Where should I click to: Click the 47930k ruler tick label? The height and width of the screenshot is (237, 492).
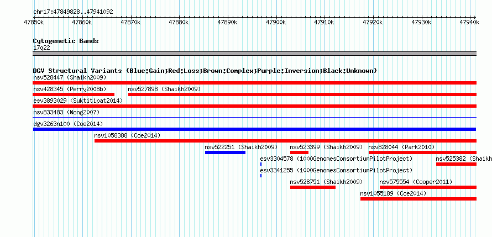421,22
